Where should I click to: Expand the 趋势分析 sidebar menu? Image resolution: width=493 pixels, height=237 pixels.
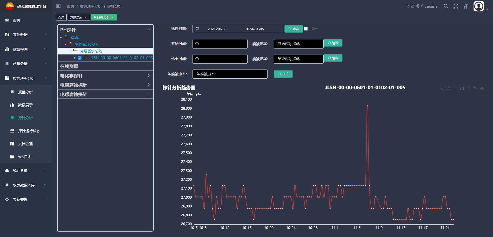pos(26,64)
